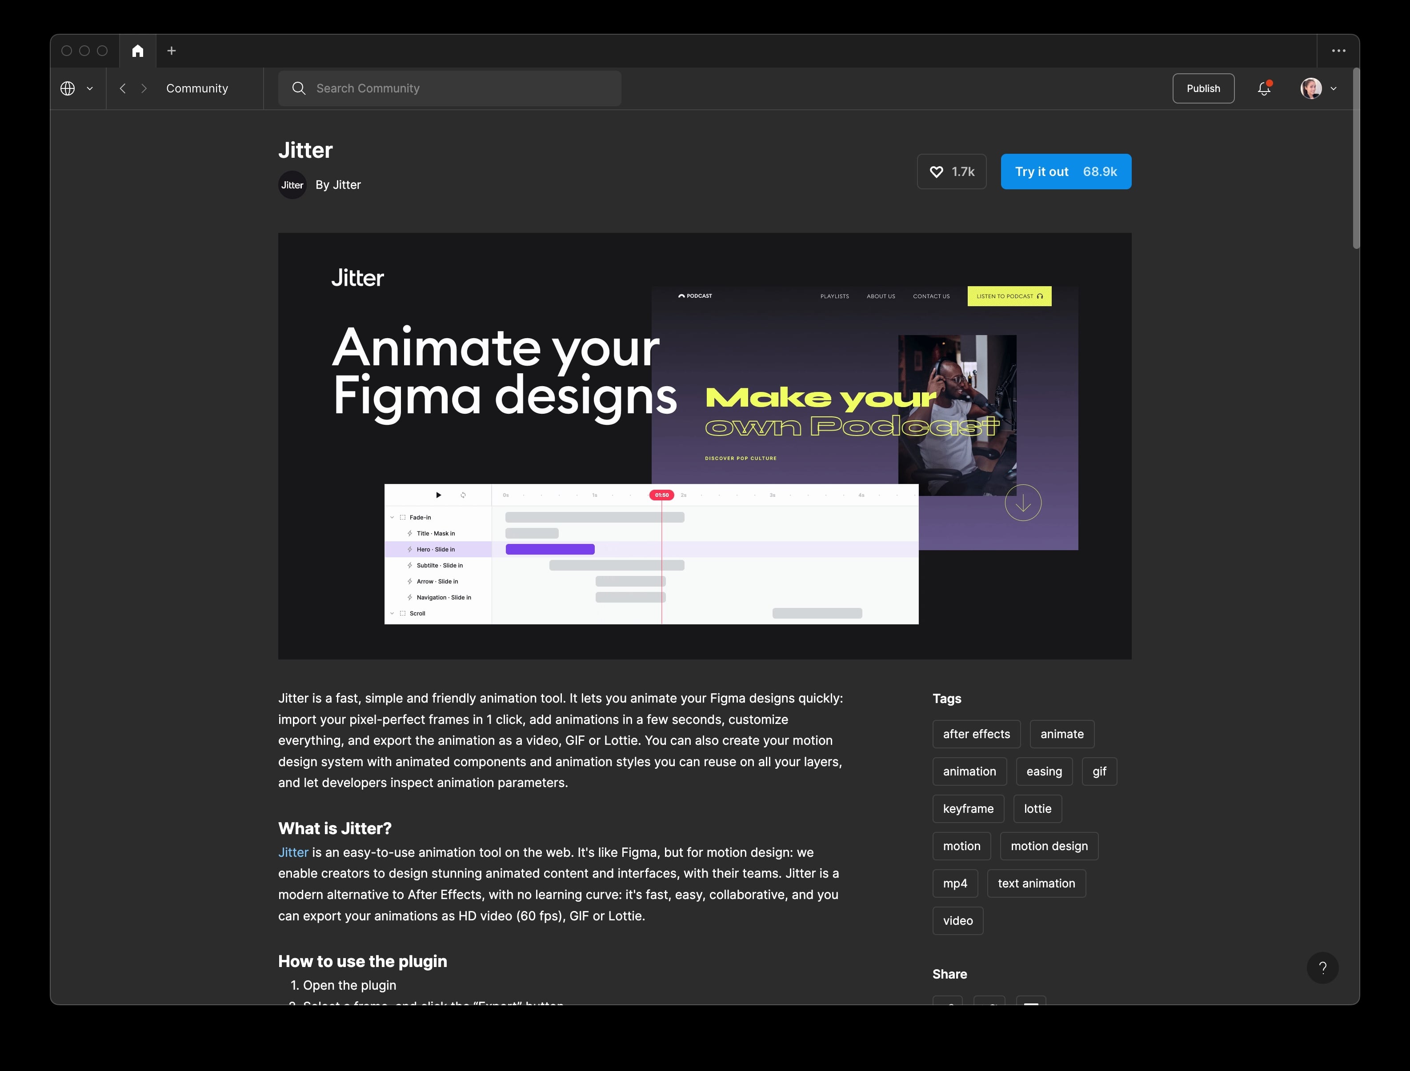Click the globe Community icon
This screenshot has width=1410, height=1071.
click(68, 88)
